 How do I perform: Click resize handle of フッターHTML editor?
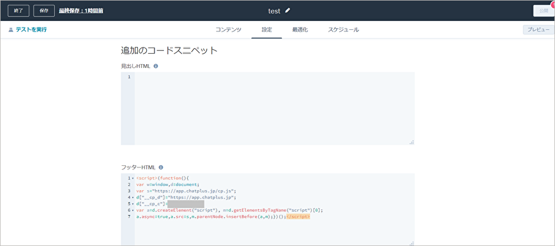click(x=412, y=243)
